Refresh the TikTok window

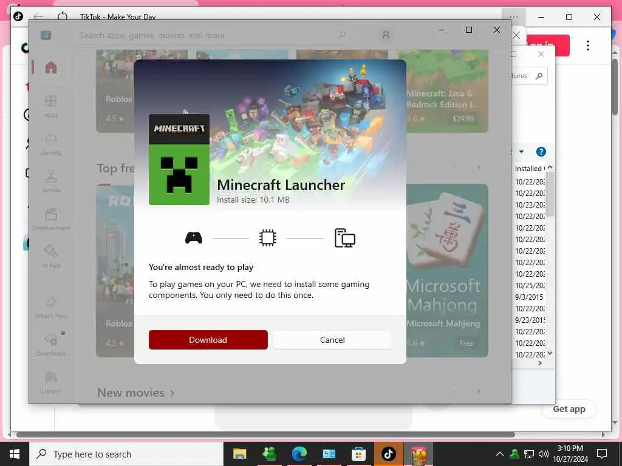coord(63,16)
